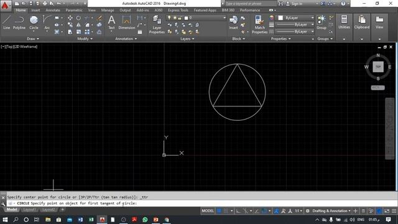Toggle grid display in status bar
The width and height of the screenshot is (398, 224).
219,211
